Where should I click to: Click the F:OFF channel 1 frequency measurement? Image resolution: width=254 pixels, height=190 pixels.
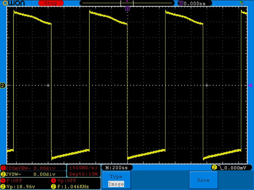14,180
